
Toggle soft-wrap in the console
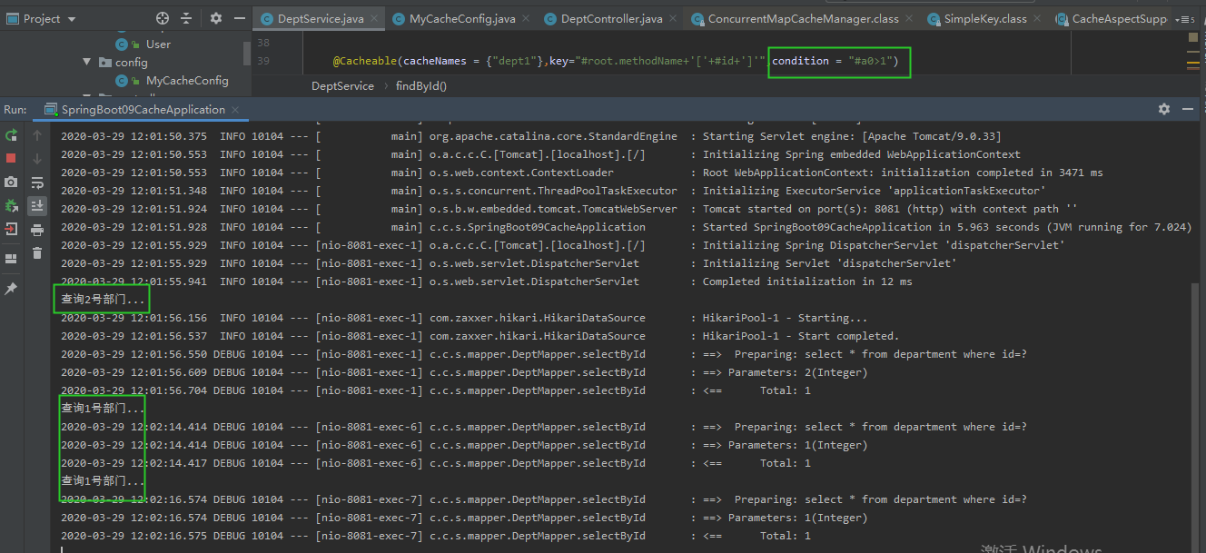point(37,183)
